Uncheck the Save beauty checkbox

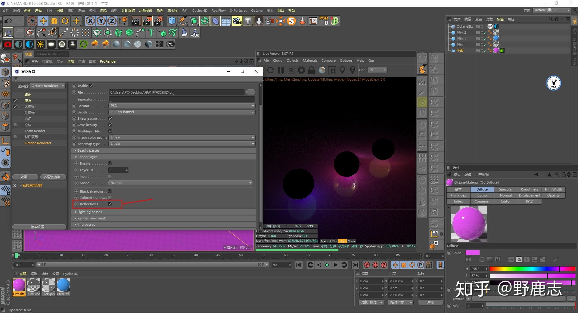point(110,125)
